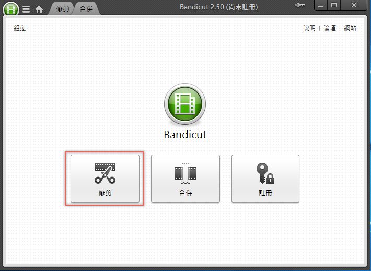Viewport: 371px width, 271px height.
Task: Open the 網站 website link
Action: 350,28
